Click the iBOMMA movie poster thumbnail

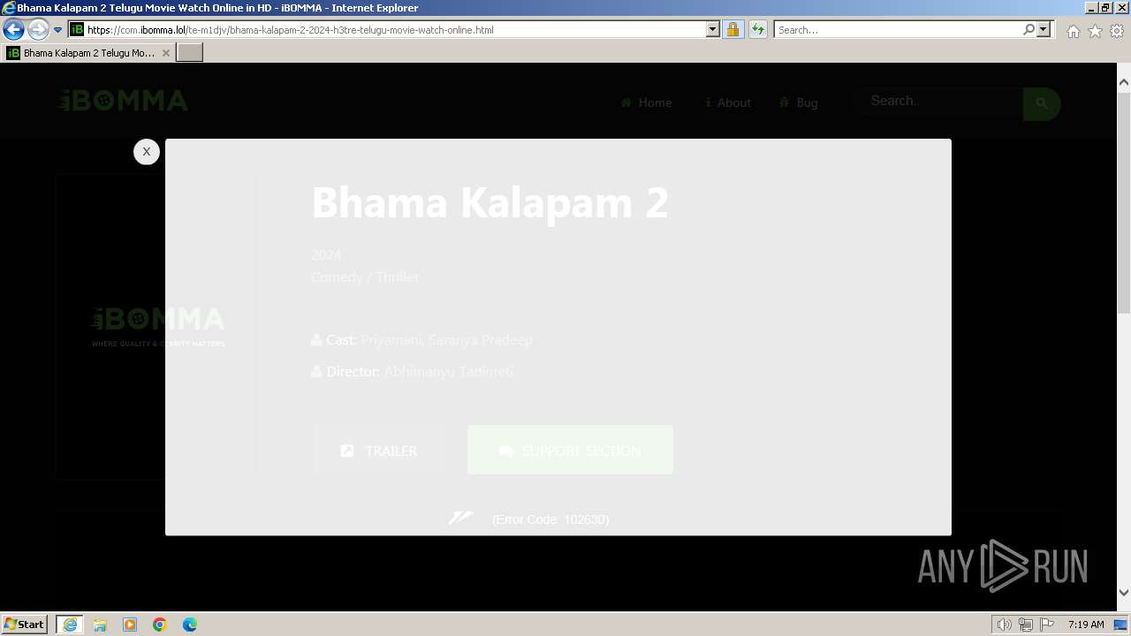pyautogui.click(x=157, y=327)
